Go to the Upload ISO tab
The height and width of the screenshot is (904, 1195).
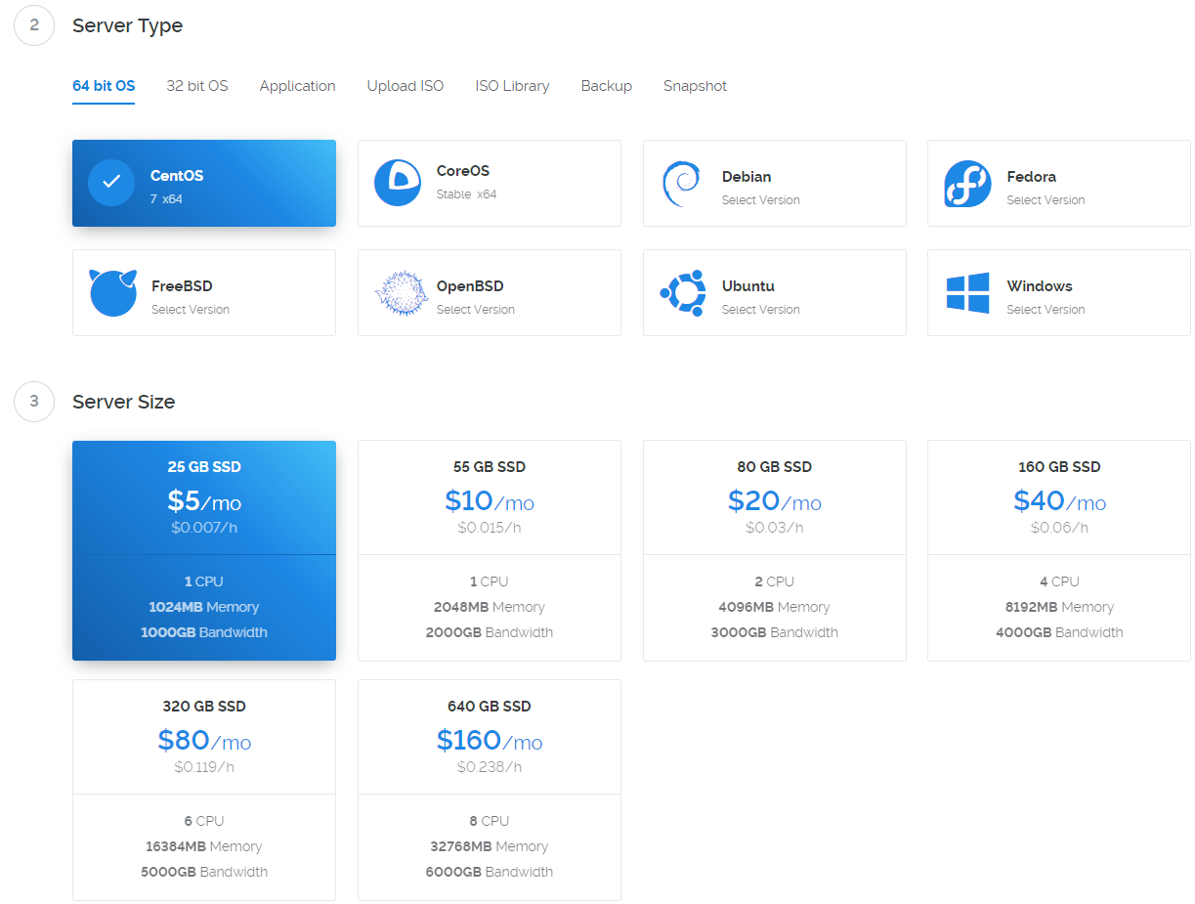pos(405,86)
